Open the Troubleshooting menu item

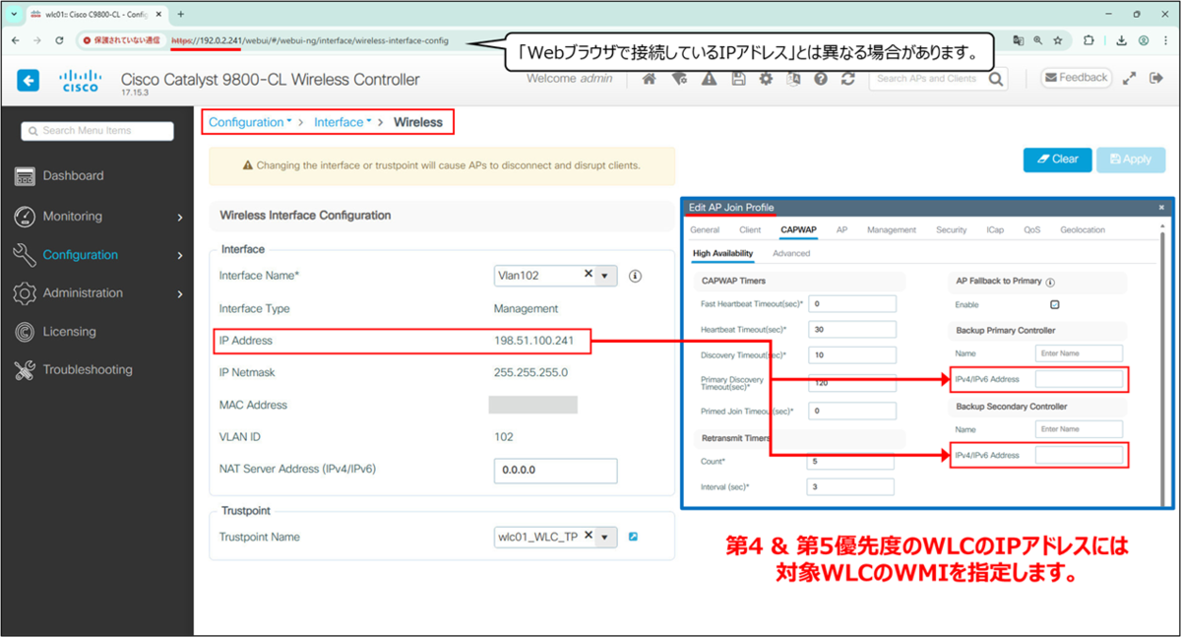(88, 370)
